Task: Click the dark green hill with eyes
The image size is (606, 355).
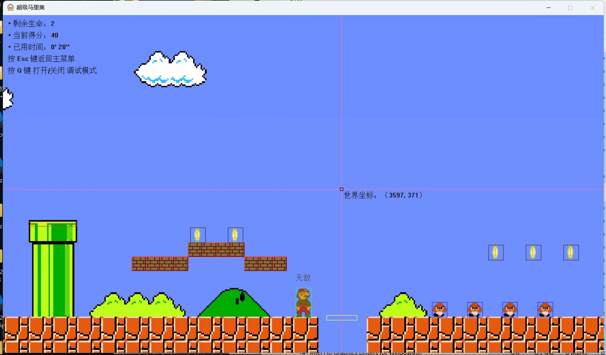Action: tap(234, 303)
